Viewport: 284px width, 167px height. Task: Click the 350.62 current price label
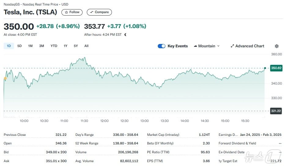(x=276, y=68)
